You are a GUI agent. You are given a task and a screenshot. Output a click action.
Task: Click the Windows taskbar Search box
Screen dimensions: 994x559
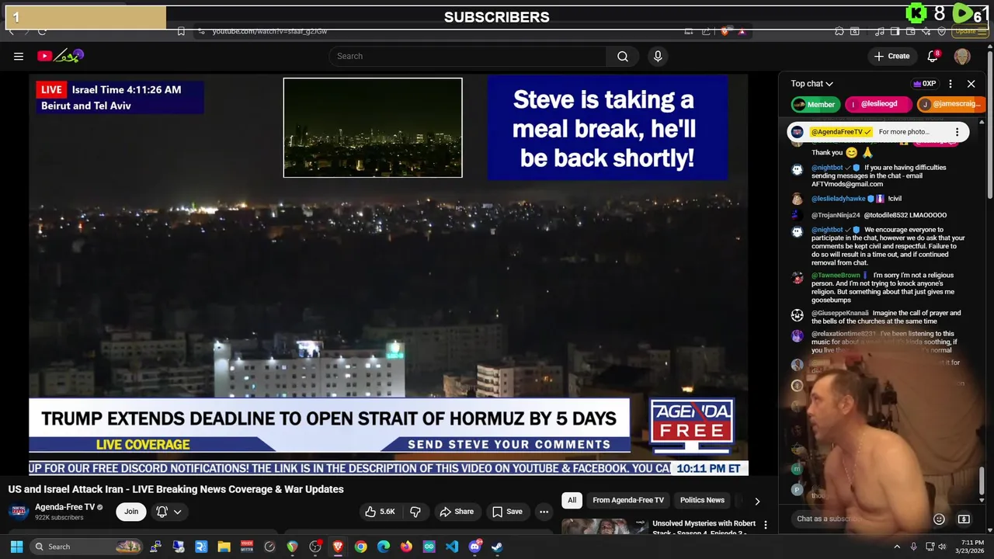(x=88, y=547)
